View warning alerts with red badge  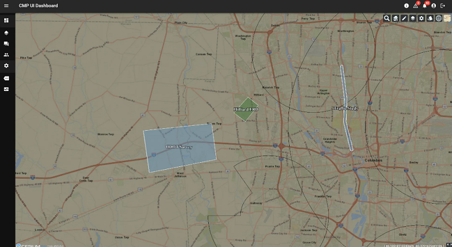[x=416, y=5]
